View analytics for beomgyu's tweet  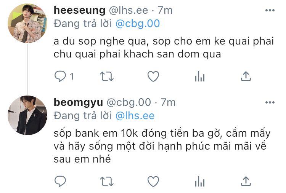pos(200,181)
